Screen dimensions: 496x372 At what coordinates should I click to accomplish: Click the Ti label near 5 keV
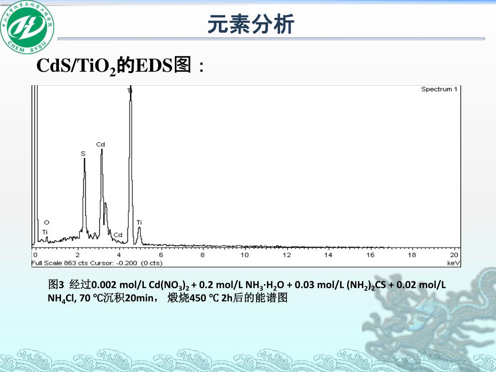pos(139,222)
